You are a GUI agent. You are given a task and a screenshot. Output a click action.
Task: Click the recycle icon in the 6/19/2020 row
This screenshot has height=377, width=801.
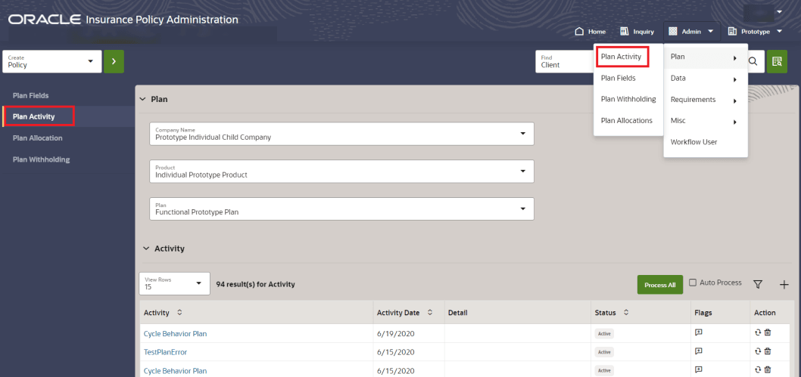click(758, 332)
